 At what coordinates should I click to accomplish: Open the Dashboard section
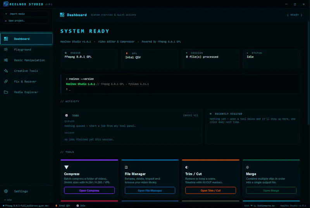pyautogui.click(x=26, y=39)
